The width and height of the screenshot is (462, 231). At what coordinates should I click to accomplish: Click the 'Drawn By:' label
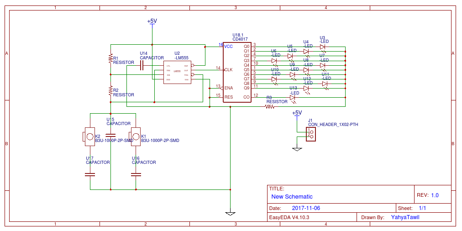click(x=373, y=217)
